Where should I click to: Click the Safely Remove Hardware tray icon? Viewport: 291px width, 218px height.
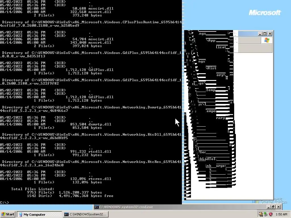pyautogui.click(x=266, y=215)
